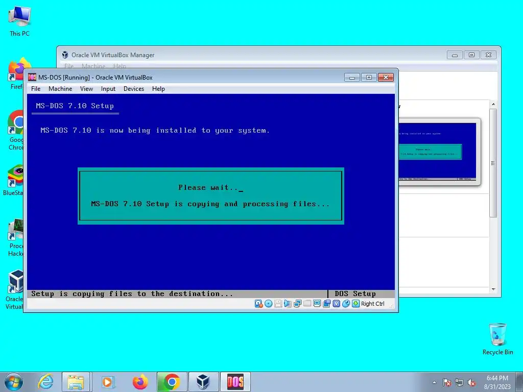This screenshot has width=523, height=392.
Task: Click the shared folders indicator in status bar
Action: 307,304
